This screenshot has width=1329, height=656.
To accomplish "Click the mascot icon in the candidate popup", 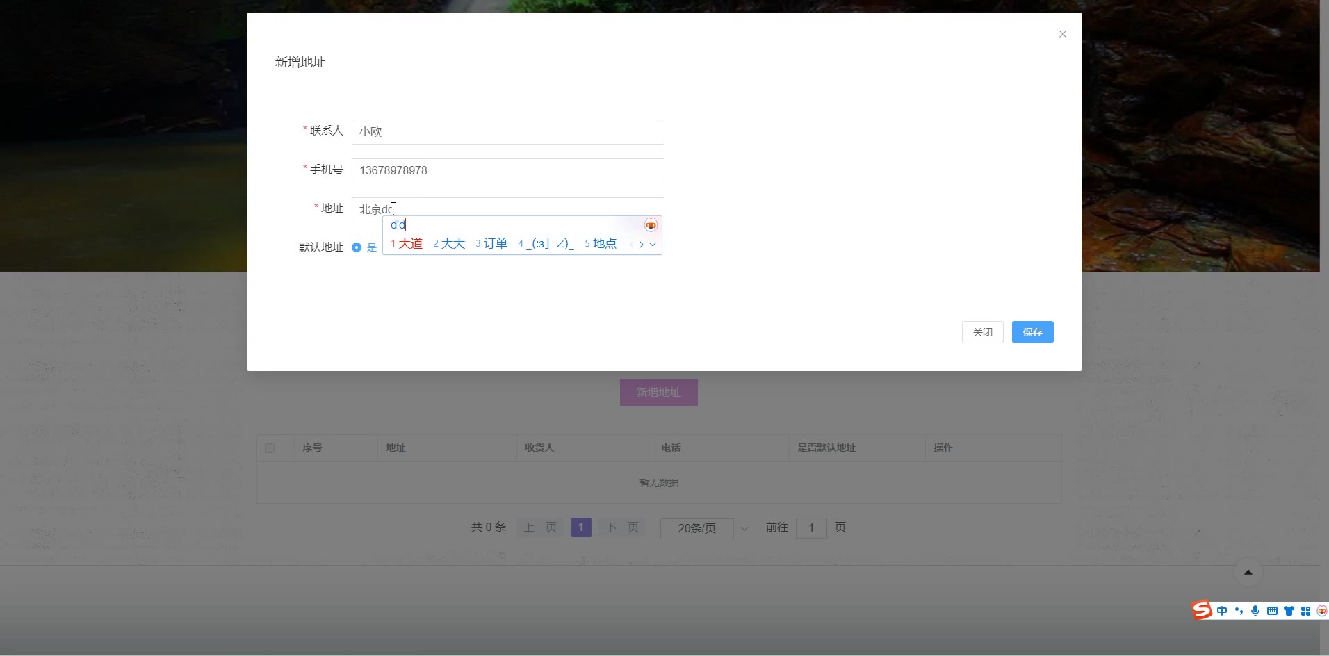I will tap(651, 225).
